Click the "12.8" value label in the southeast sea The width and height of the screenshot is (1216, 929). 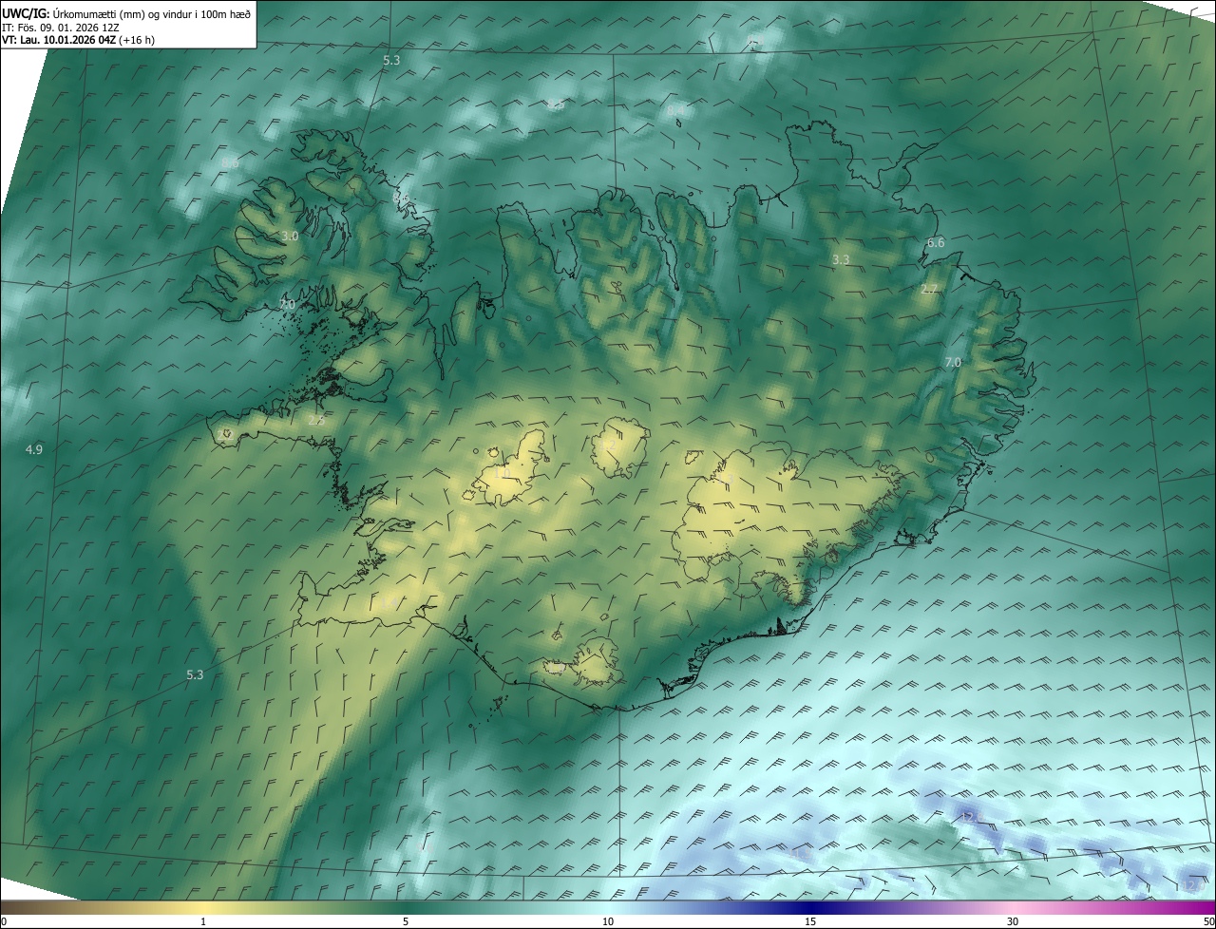pyautogui.click(x=970, y=817)
